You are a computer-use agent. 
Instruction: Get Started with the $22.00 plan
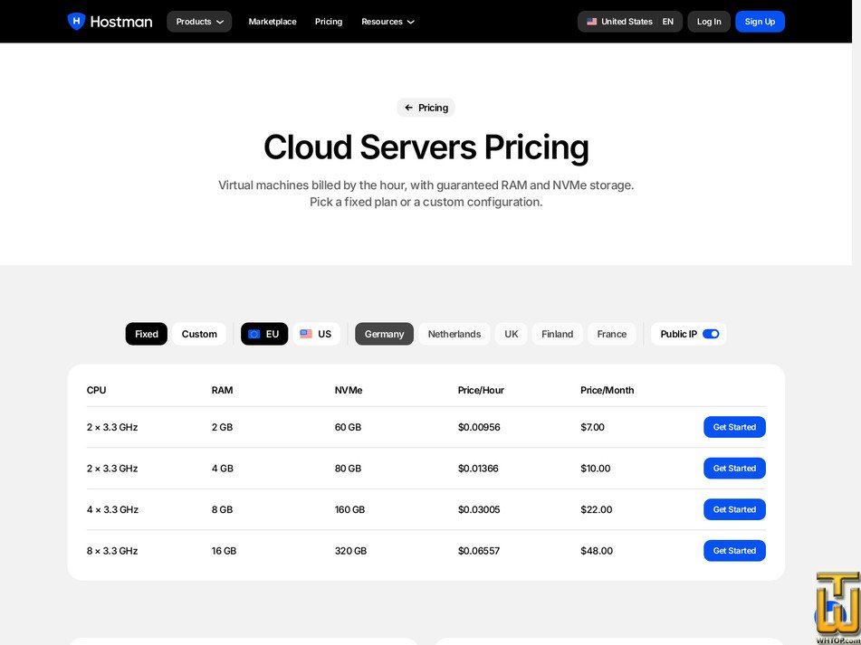point(735,509)
